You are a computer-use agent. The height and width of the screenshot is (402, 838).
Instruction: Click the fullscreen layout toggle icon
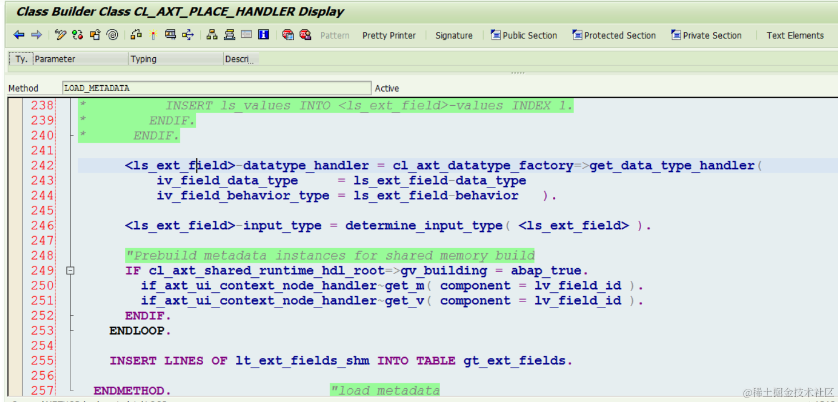(x=247, y=35)
